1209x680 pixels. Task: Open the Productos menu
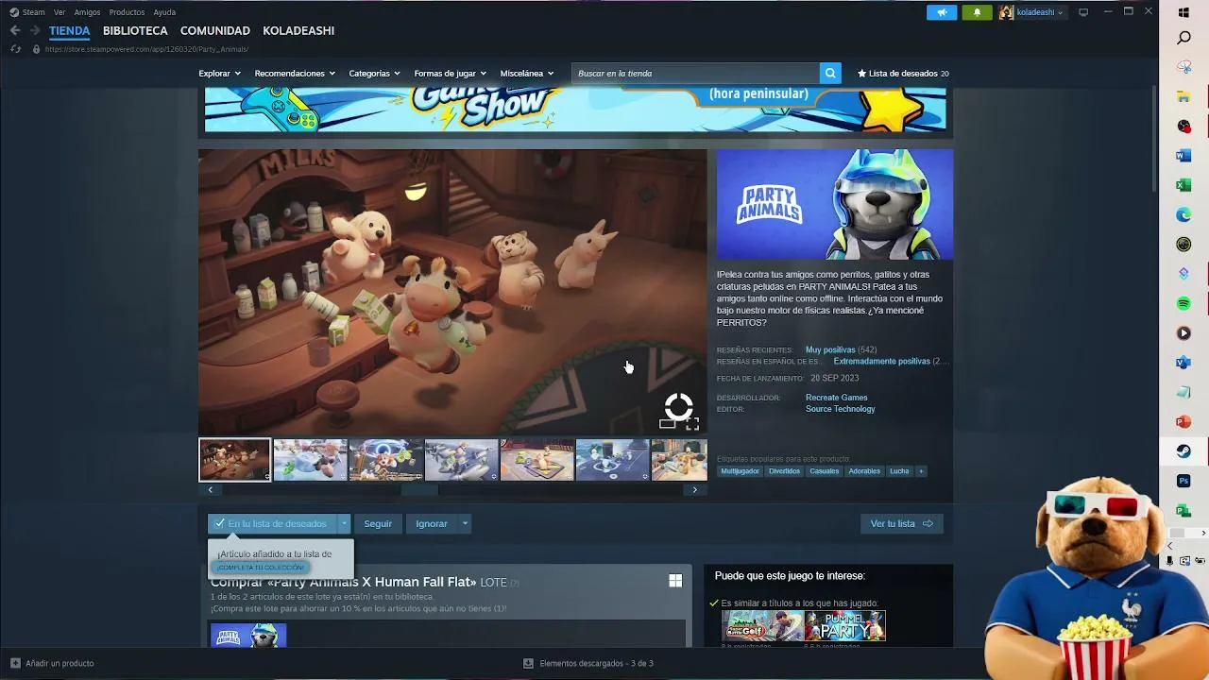point(127,12)
